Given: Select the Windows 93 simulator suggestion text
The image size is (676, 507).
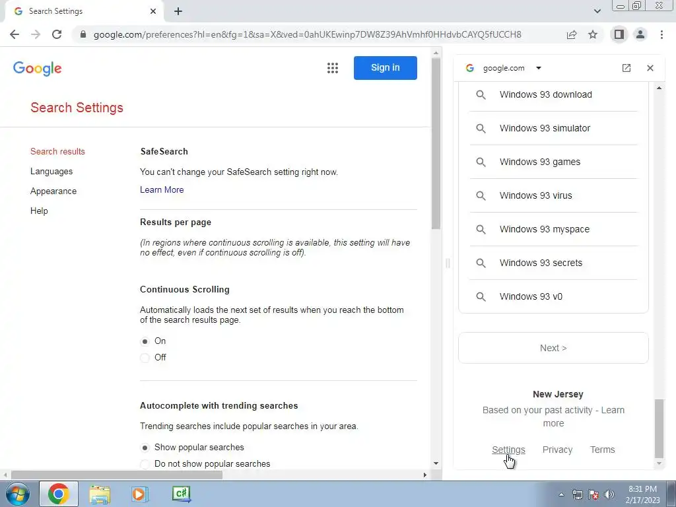Looking at the screenshot, I should pos(545,129).
